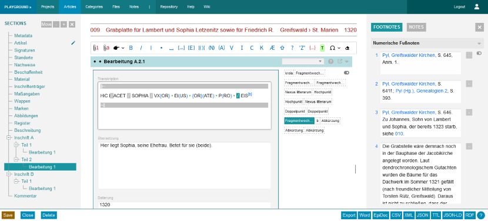Open the Wiki menu item
The width and height of the screenshot is (488, 221).
click(x=206, y=7)
